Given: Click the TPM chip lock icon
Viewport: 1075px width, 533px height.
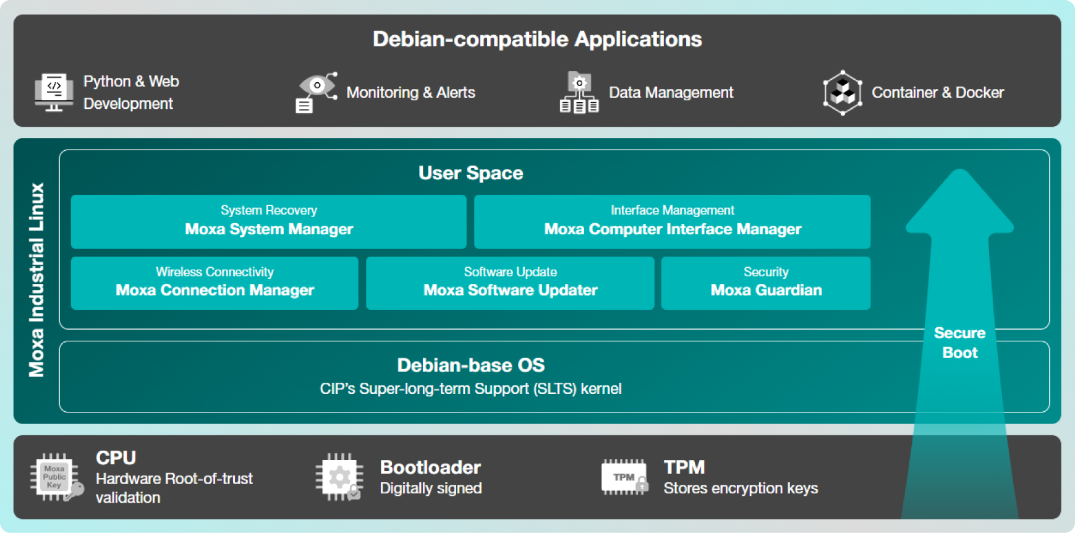Looking at the screenshot, I should coord(625,477).
